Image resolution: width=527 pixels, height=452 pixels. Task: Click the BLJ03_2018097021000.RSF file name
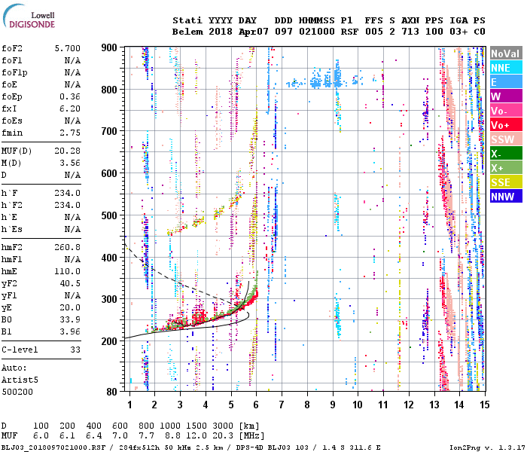53,447
